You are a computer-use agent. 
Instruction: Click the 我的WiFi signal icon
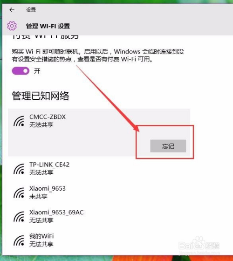tap(19, 240)
